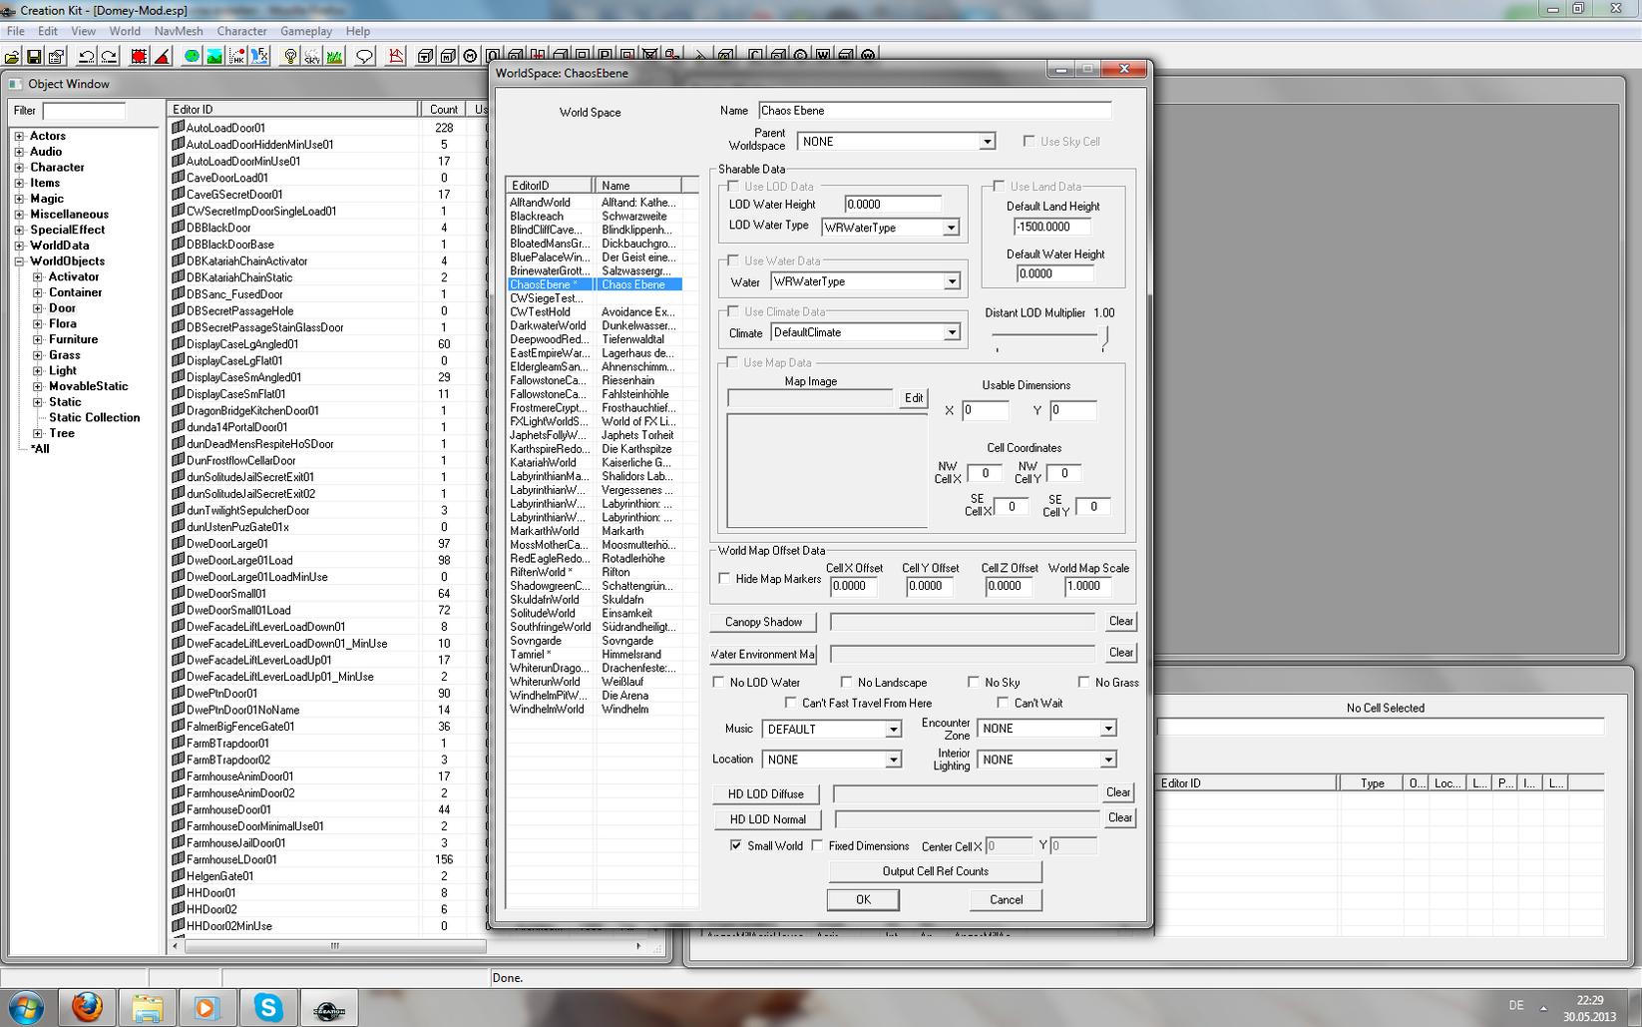Expand the Actors tree node
The width and height of the screenshot is (1642, 1027).
[x=19, y=136]
